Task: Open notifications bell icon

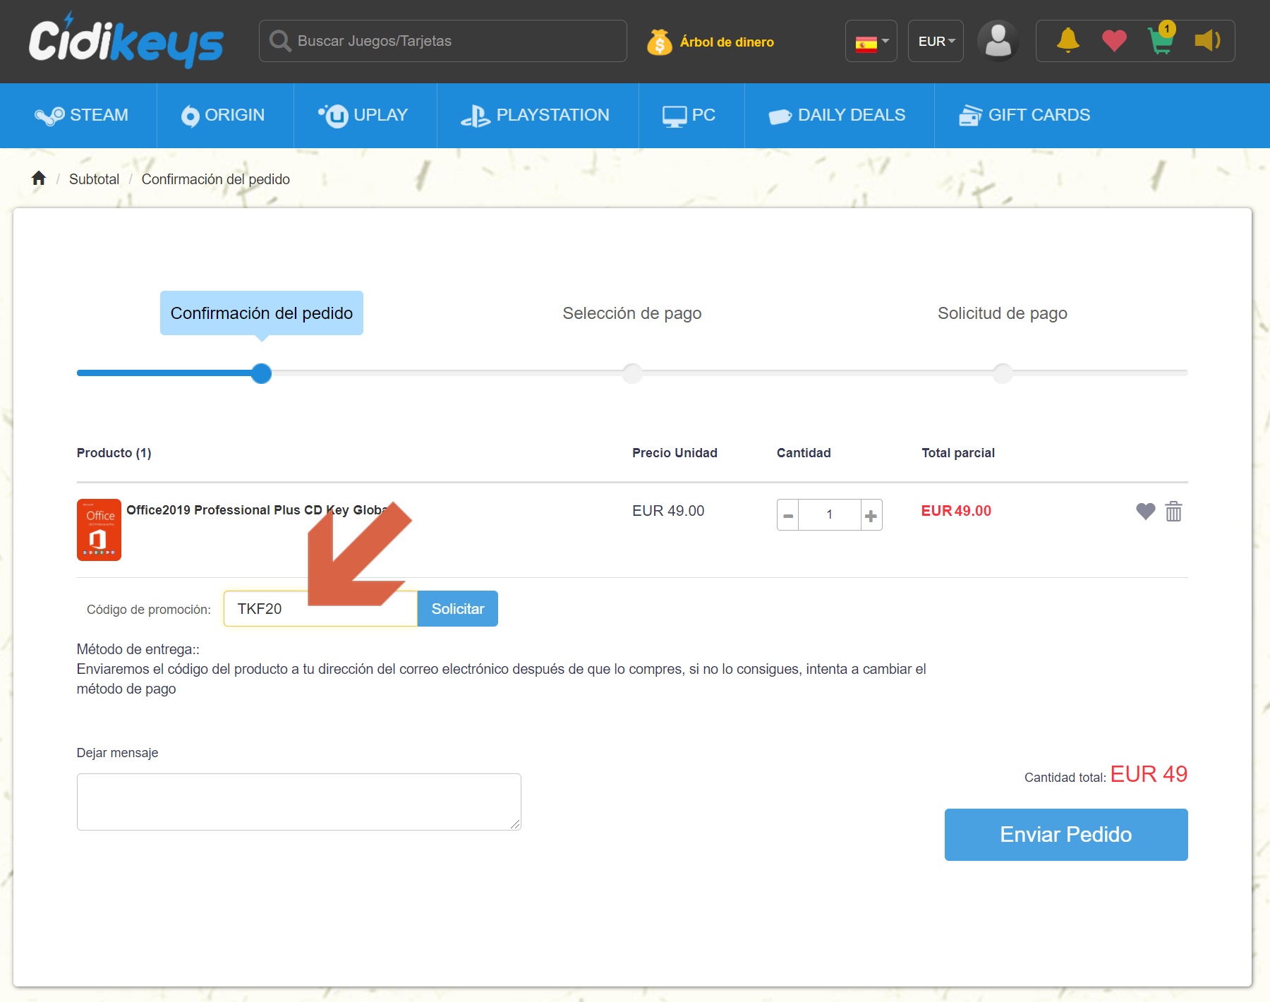Action: [1068, 40]
